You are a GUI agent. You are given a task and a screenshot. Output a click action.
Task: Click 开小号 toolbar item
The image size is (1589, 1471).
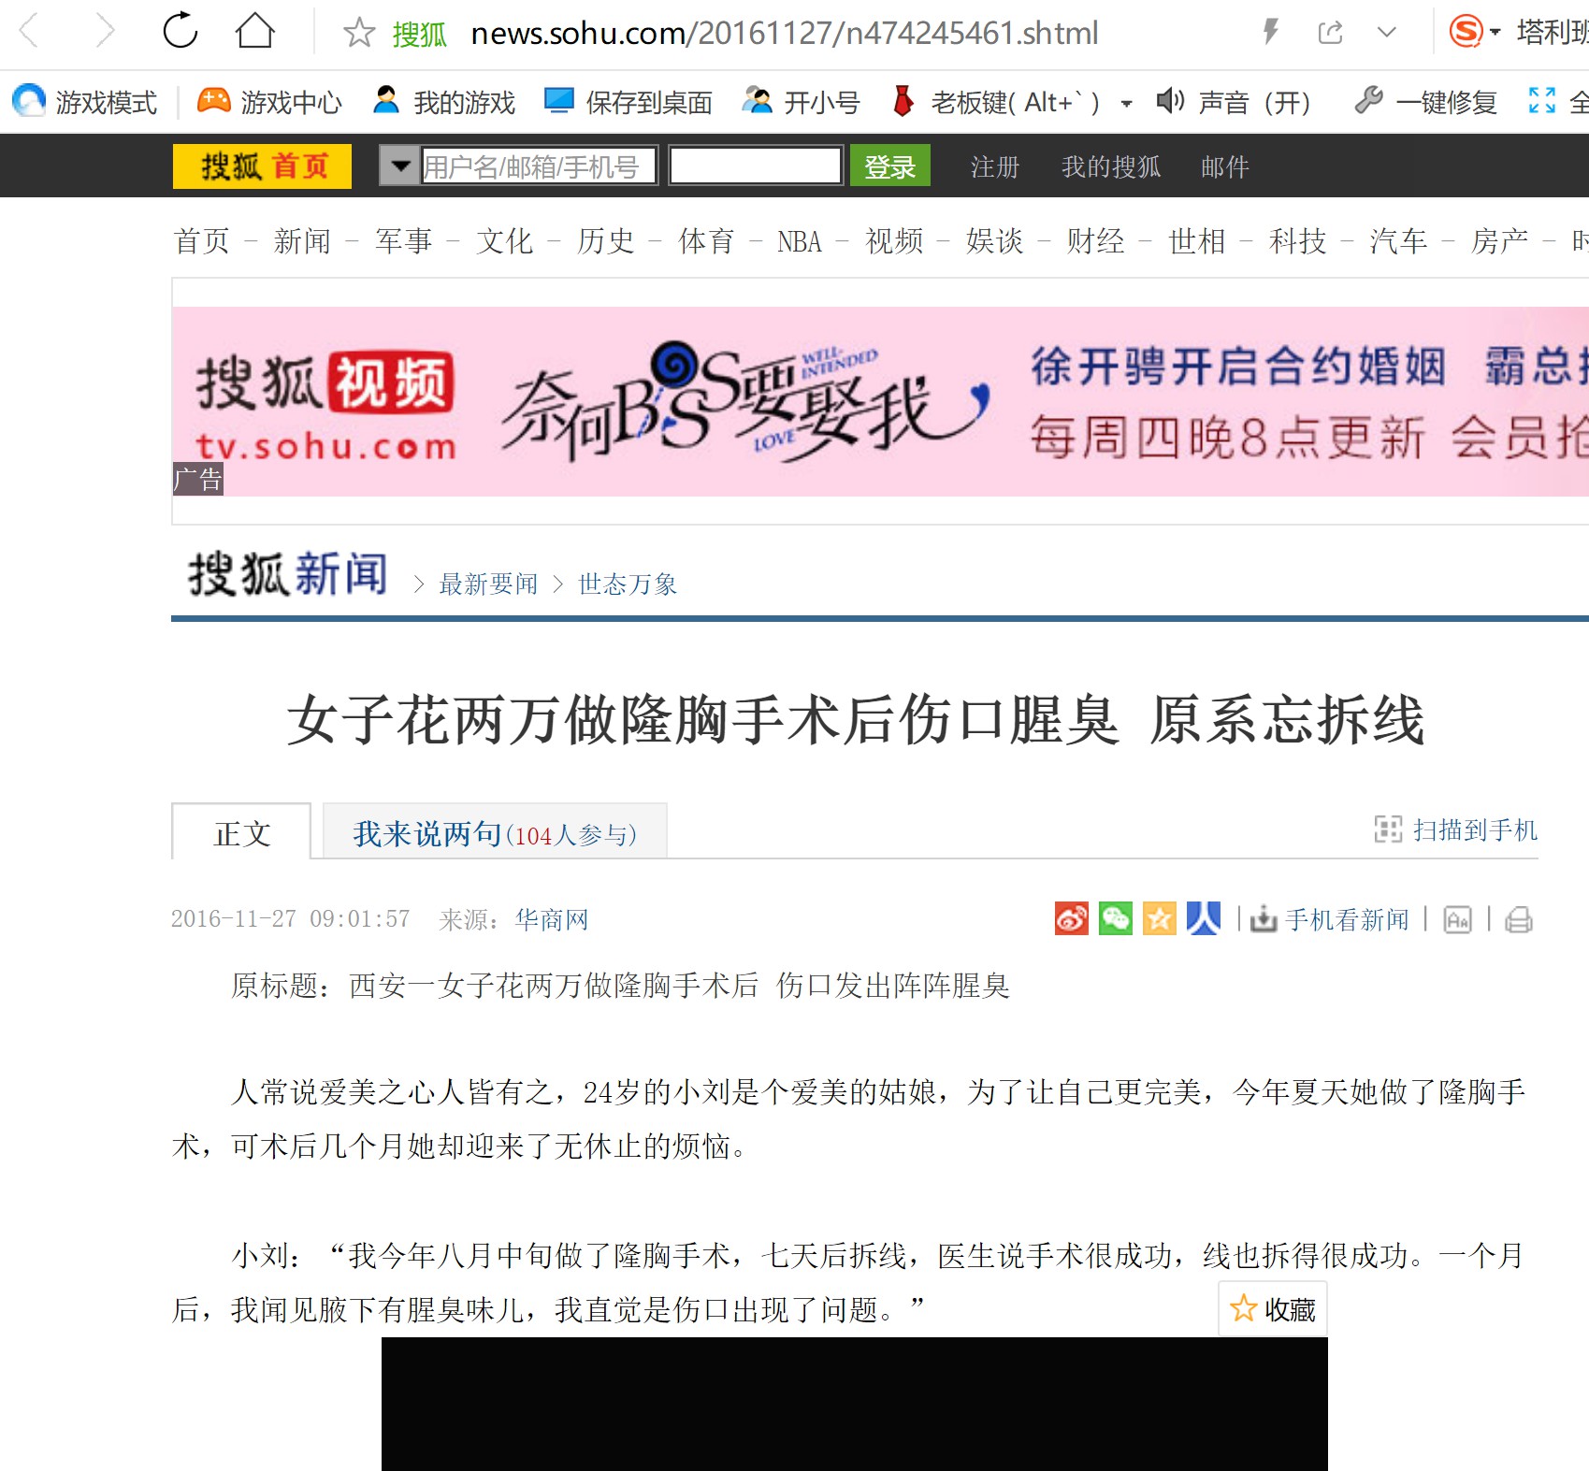[801, 101]
